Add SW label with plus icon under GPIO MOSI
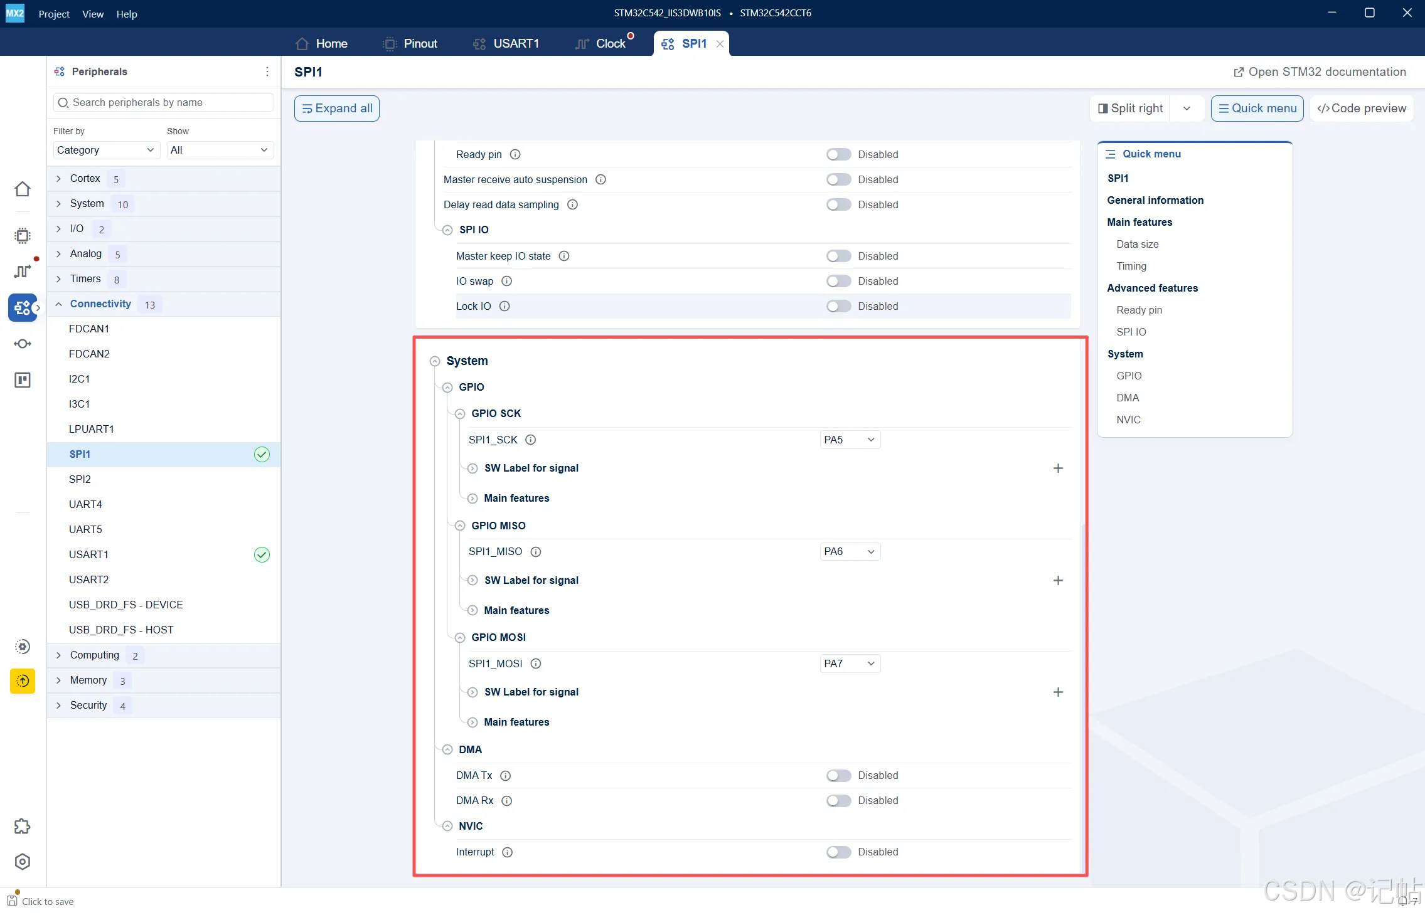This screenshot has width=1425, height=915. point(1058,692)
